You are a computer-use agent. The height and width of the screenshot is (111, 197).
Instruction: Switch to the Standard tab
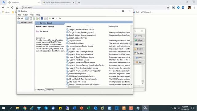click(x=49, y=90)
